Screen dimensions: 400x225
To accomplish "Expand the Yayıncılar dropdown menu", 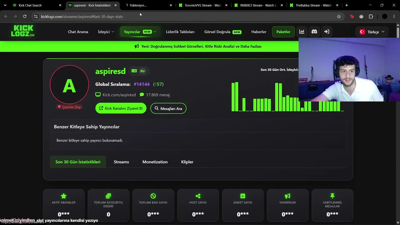I will click(x=140, y=32).
